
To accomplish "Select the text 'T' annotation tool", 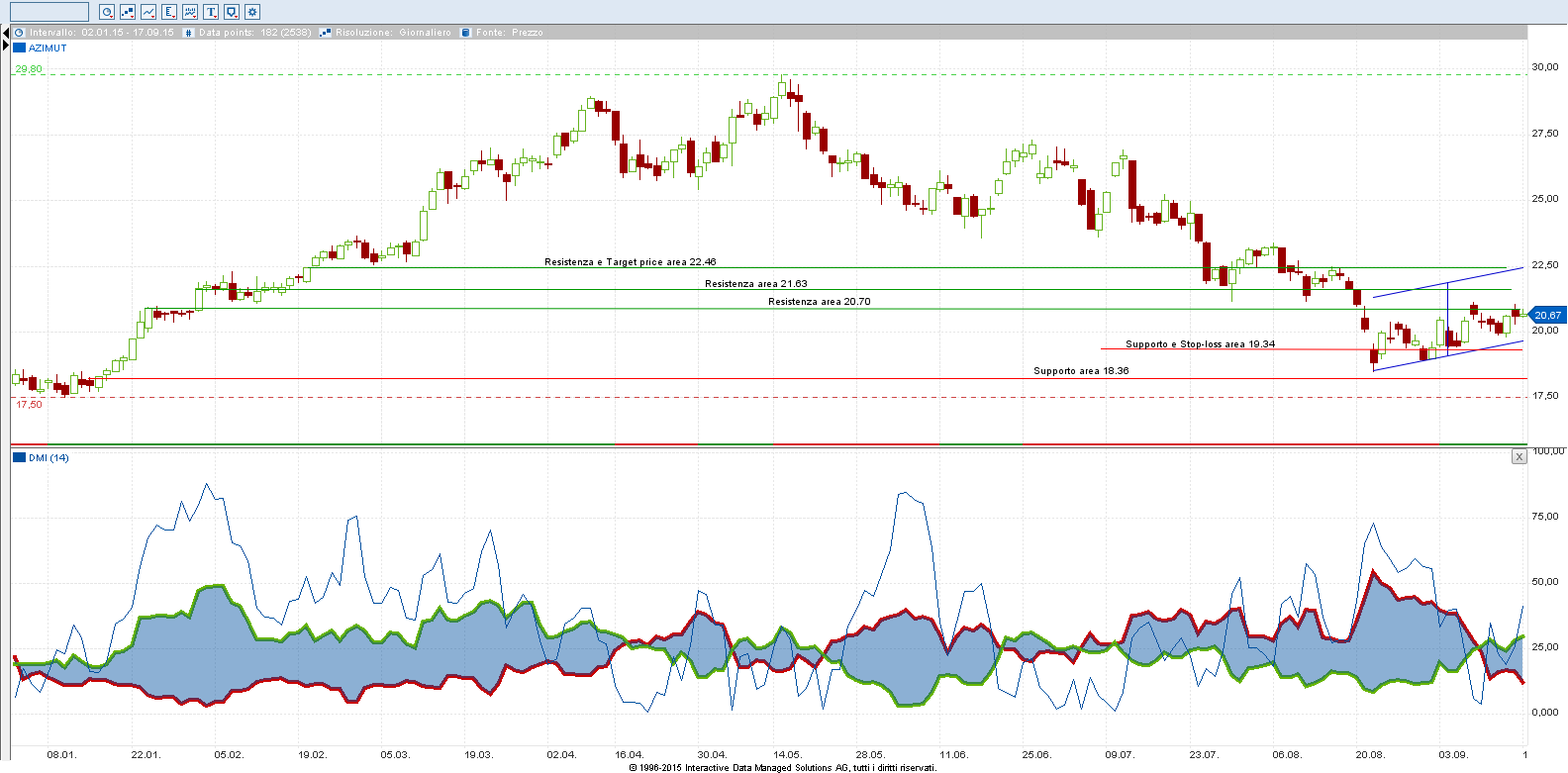I will pyautogui.click(x=211, y=12).
